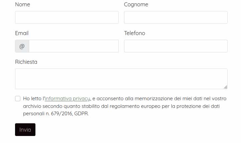The image size is (241, 143).
Task: Focus the Nome input field
Action: pyautogui.click(x=67, y=17)
